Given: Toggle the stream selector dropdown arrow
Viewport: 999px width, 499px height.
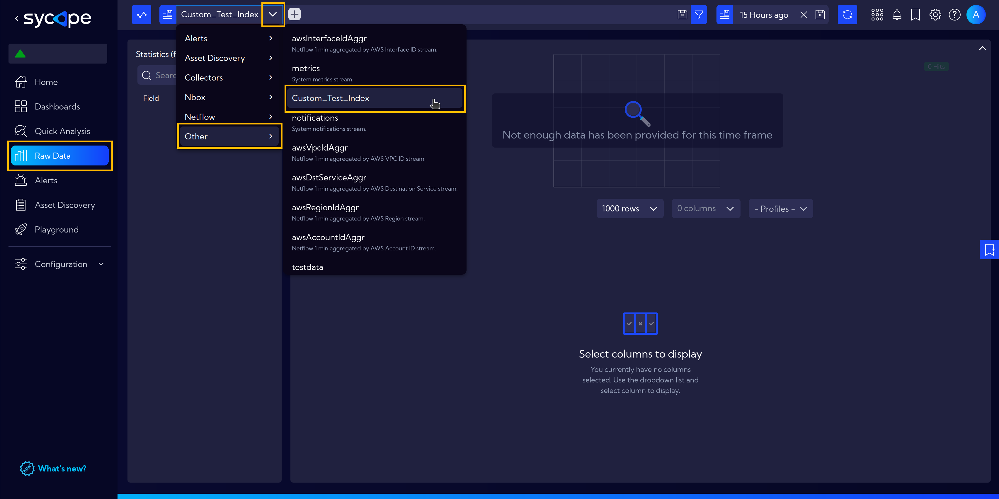Looking at the screenshot, I should point(273,15).
